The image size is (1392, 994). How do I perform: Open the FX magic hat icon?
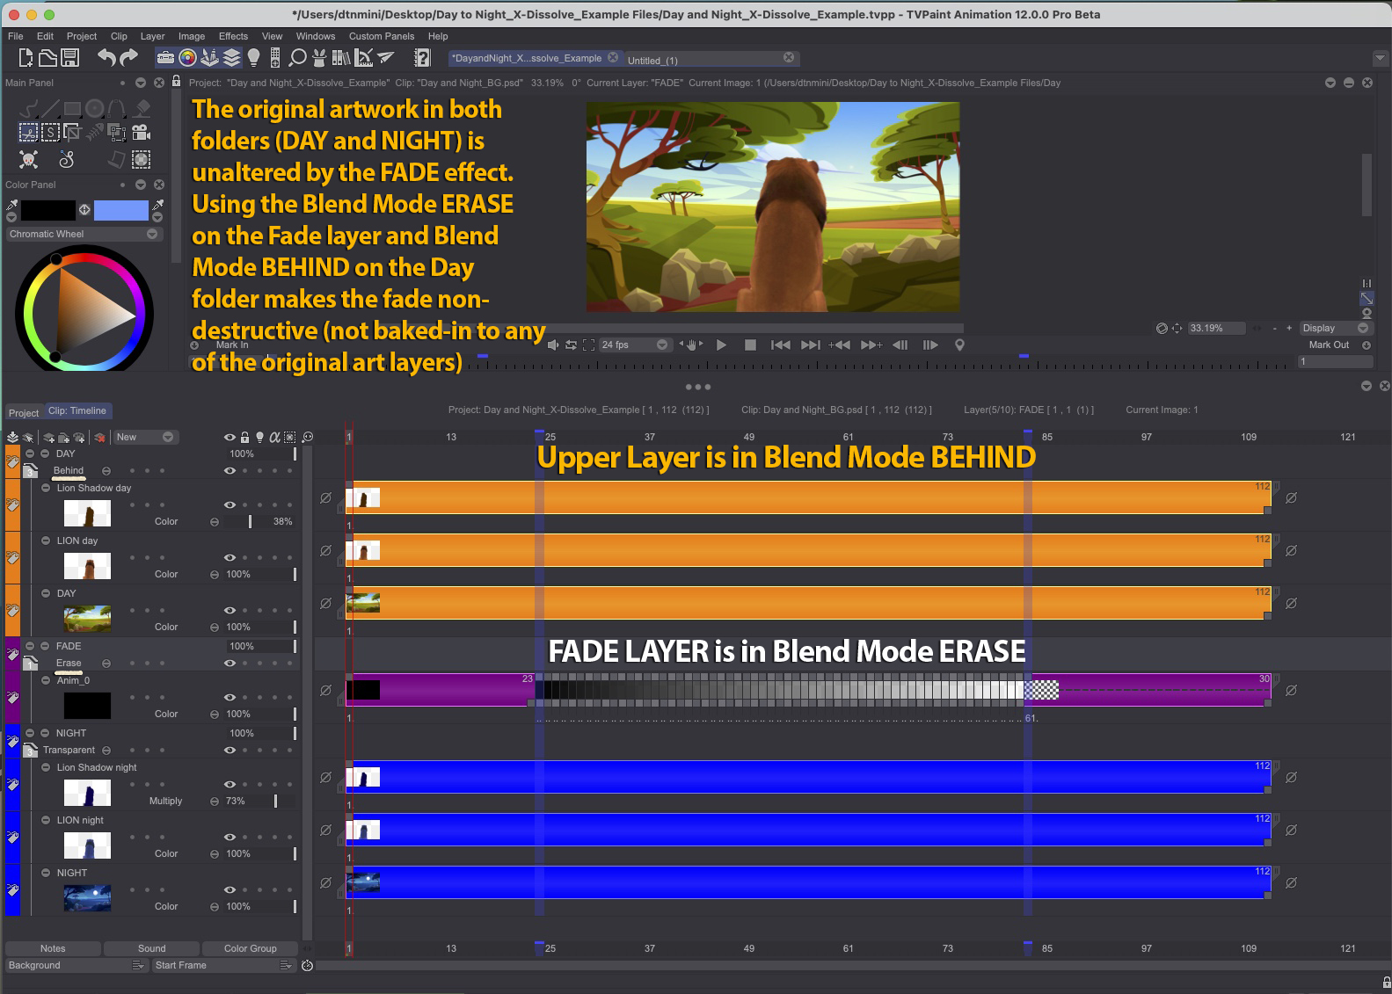click(x=319, y=58)
